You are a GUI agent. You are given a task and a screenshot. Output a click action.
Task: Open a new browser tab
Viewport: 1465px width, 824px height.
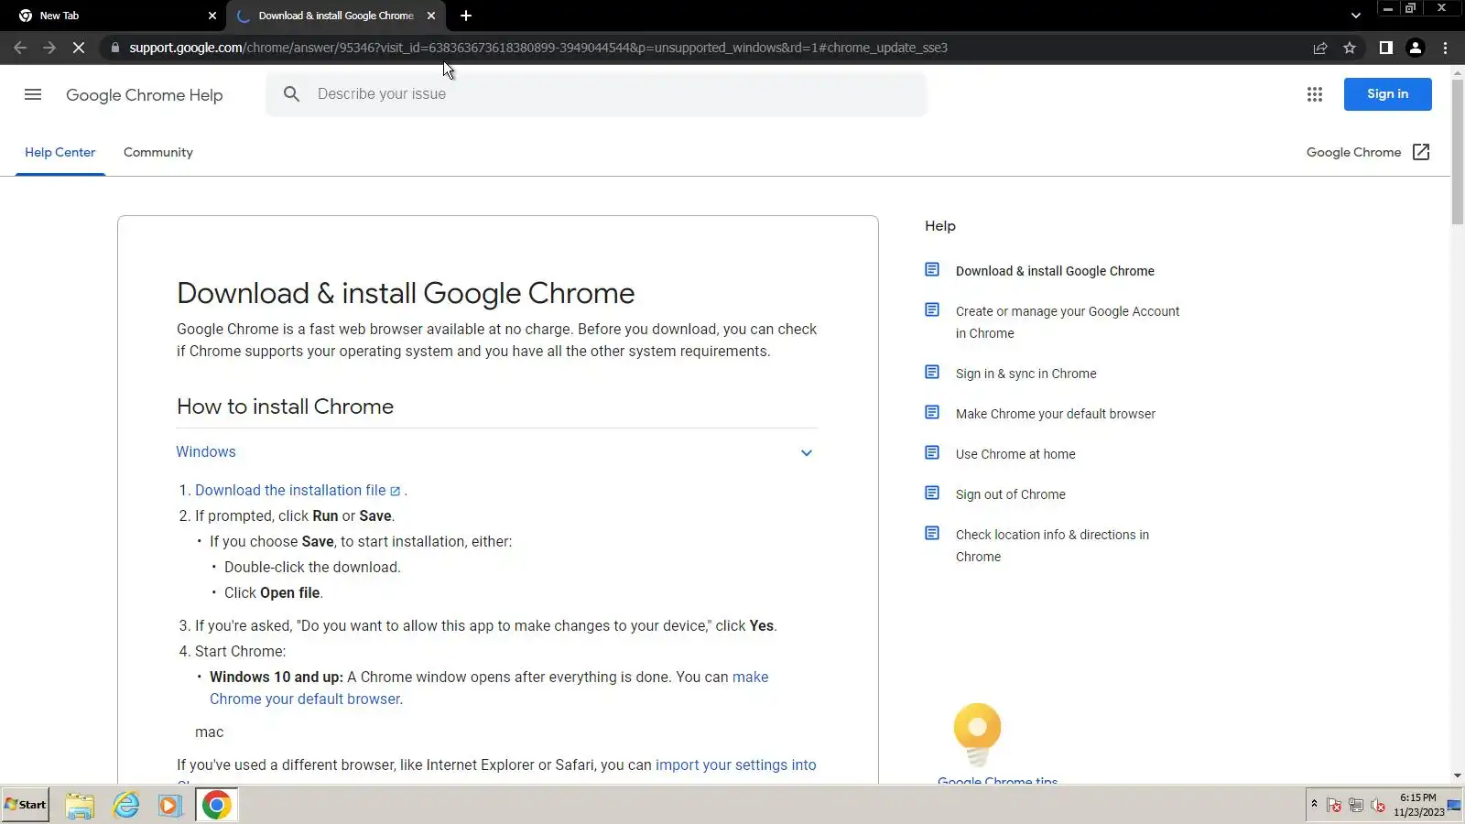click(466, 16)
